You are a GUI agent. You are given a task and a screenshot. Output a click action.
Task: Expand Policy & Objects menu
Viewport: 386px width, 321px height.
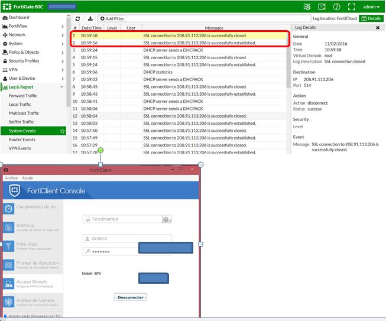click(33, 52)
